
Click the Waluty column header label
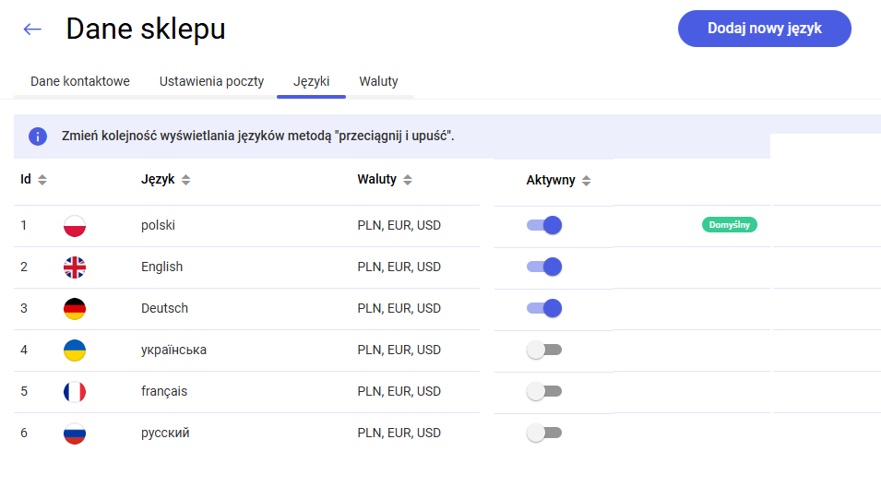coord(377,179)
